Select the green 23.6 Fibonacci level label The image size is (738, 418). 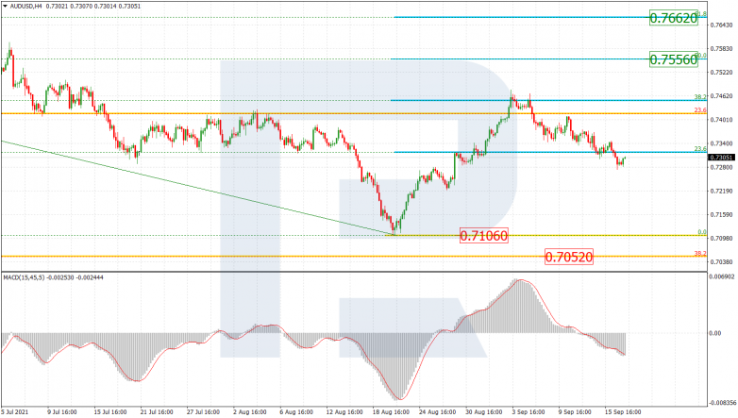point(700,149)
